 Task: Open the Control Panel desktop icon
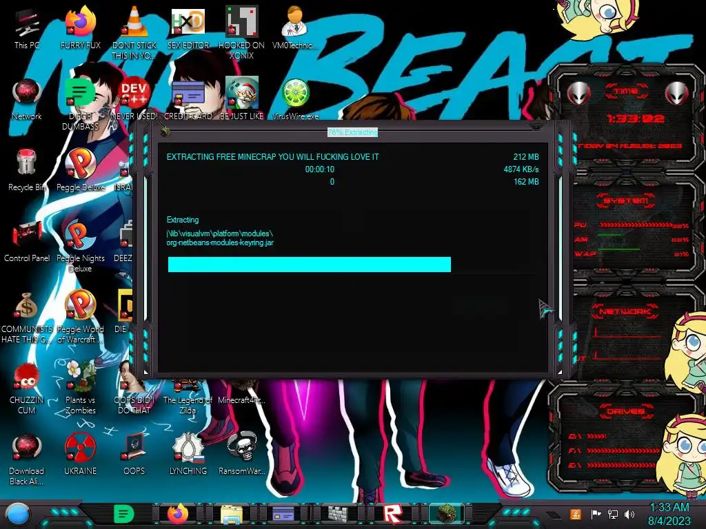[x=27, y=241]
